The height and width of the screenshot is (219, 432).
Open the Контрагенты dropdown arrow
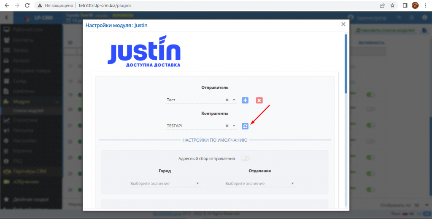(x=234, y=126)
